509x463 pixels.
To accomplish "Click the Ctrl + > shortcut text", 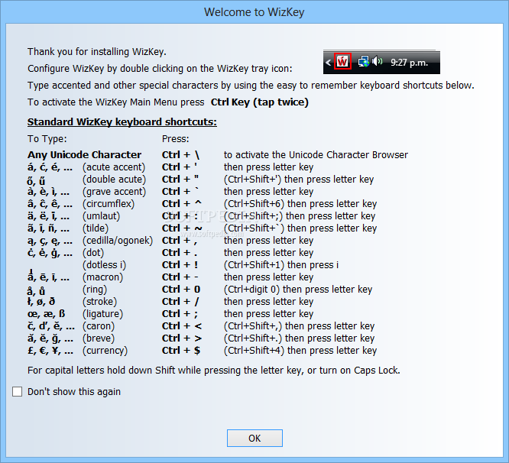I will pyautogui.click(x=182, y=338).
